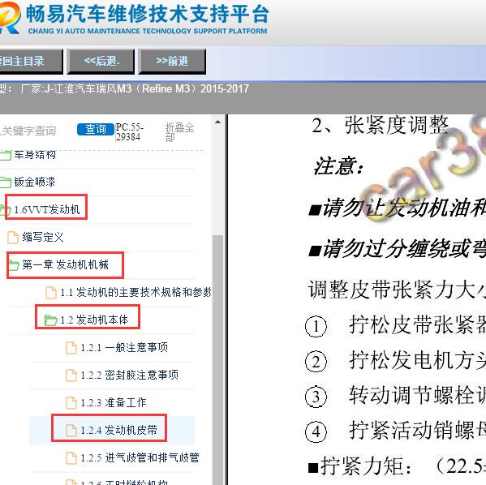Screen dimensions: 486x485
Task: Click step ④ 拧紧活动销螺母 line
Action: point(395,431)
